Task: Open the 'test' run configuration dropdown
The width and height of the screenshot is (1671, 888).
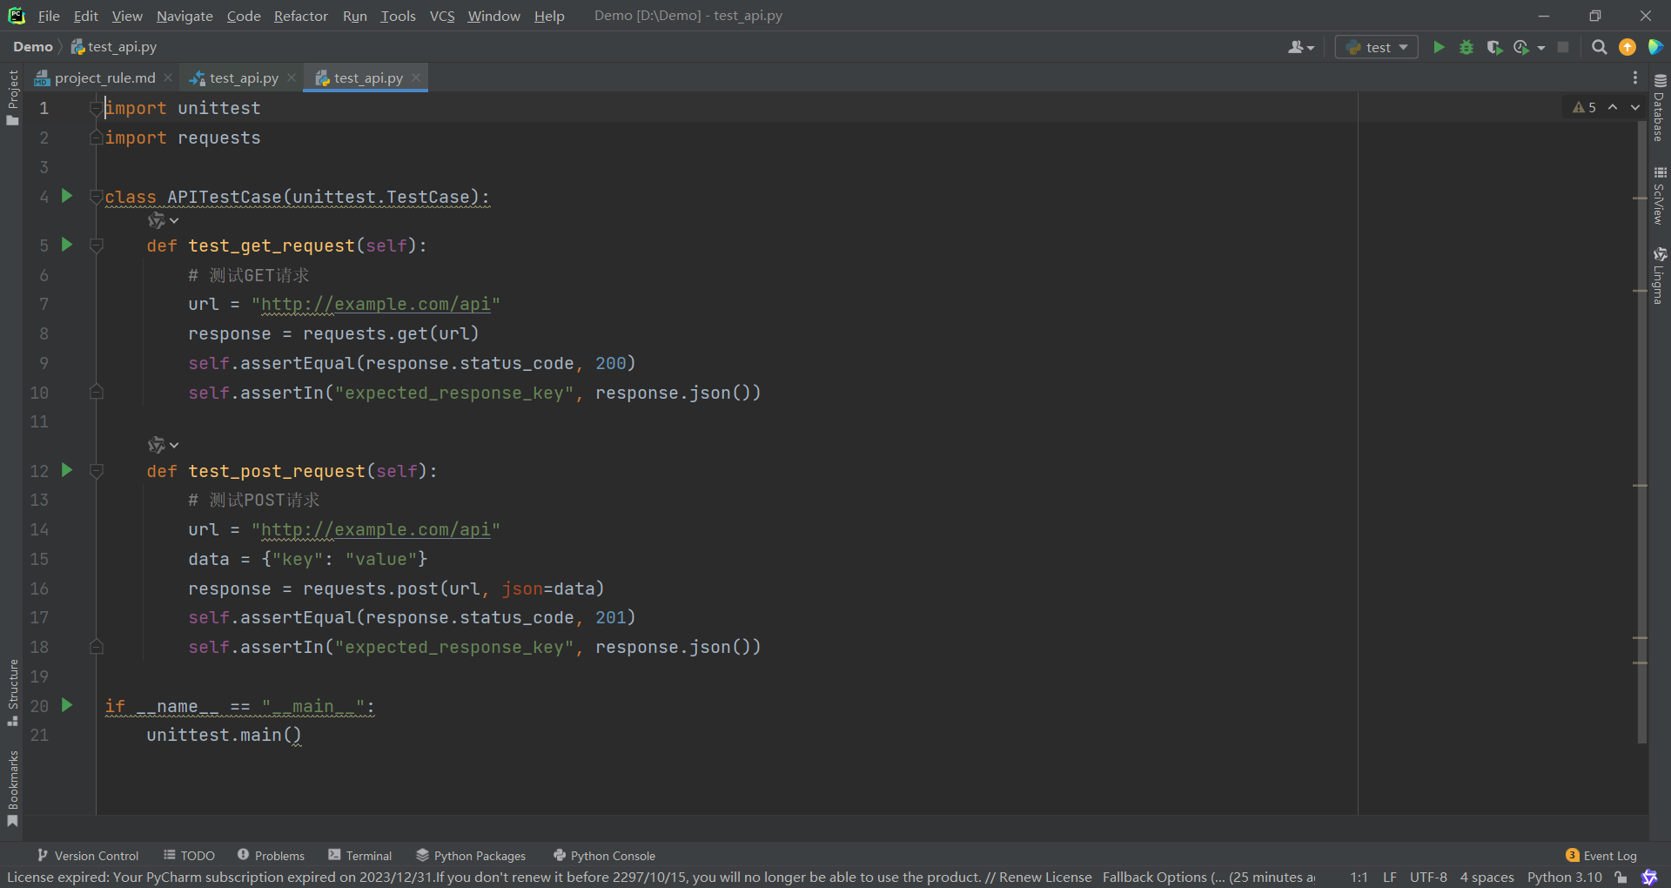Action: (x=1377, y=47)
